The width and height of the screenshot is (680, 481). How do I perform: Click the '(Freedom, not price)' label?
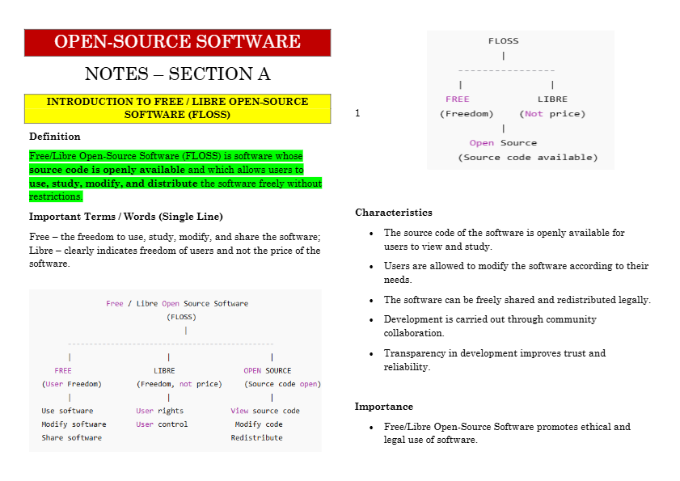(x=180, y=384)
